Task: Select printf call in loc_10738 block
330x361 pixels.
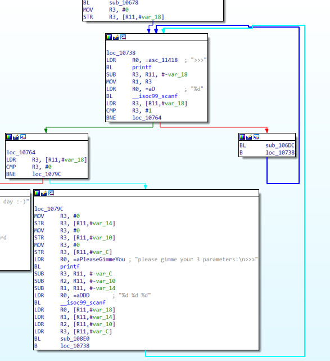Action: [x=142, y=67]
